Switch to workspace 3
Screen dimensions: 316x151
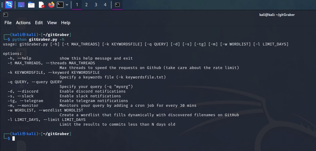coord(96,5)
